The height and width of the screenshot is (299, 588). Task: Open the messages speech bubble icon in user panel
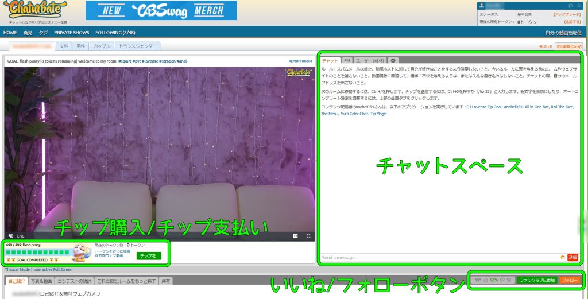click(571, 6)
